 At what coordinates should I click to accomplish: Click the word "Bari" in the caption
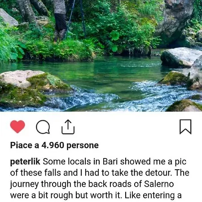point(110,162)
